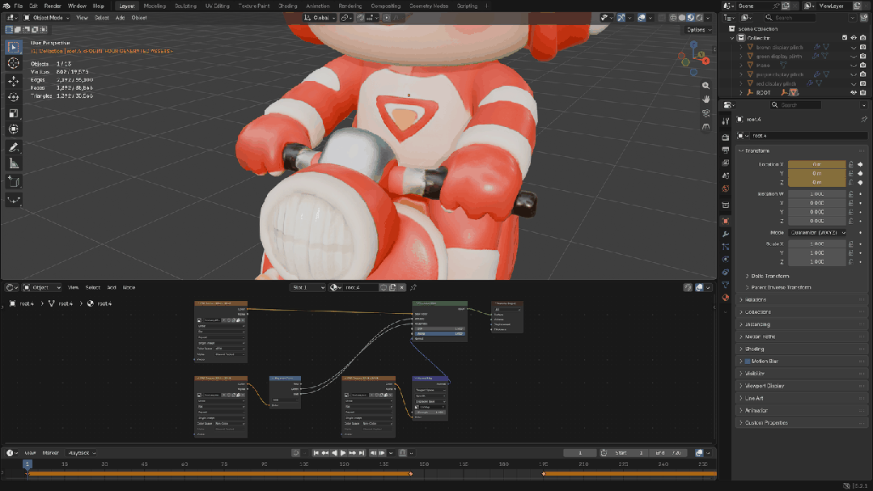Screen dimensions: 873x491
Task: Hide Collection in viewport via eye icon
Action: point(854,38)
